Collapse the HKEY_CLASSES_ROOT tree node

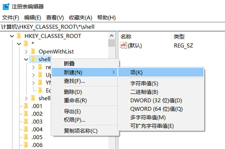[12, 36]
